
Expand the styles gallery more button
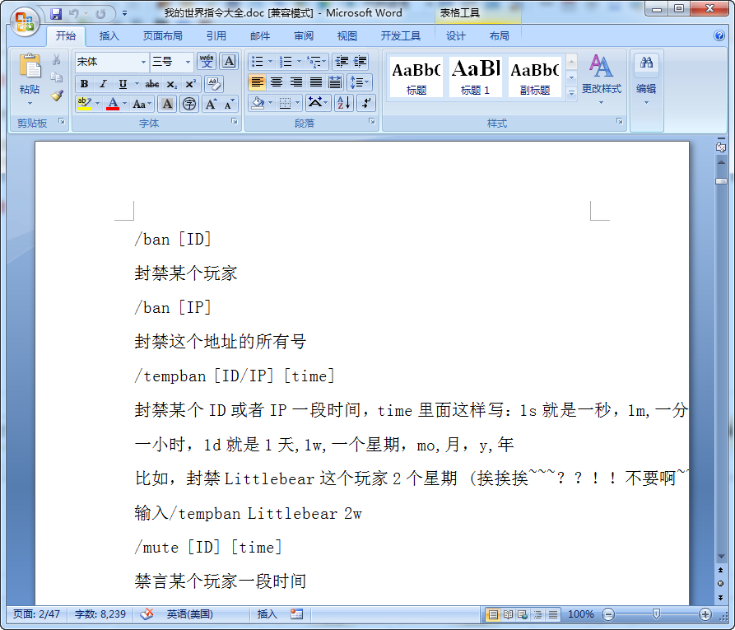[x=571, y=93]
